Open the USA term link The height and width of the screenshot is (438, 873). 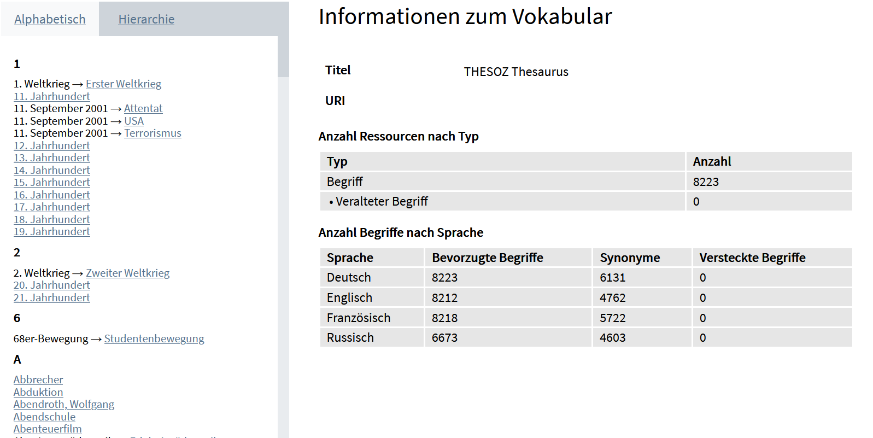pyautogui.click(x=134, y=121)
